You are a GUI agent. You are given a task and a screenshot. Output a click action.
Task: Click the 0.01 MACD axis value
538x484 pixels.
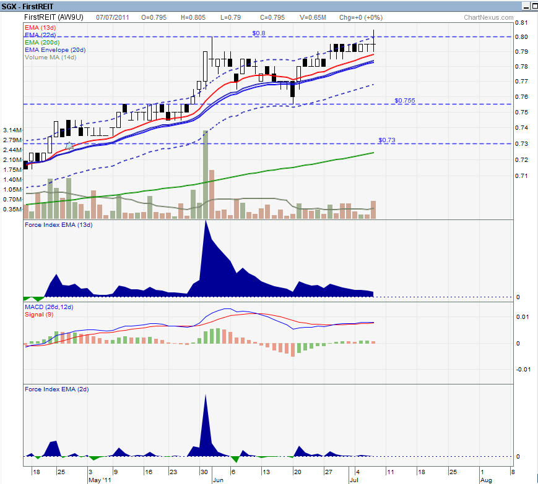point(523,317)
